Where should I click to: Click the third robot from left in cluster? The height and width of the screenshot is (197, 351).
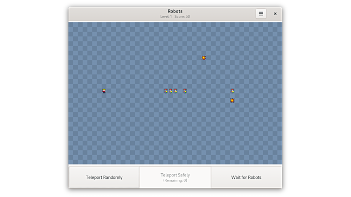[175, 91]
